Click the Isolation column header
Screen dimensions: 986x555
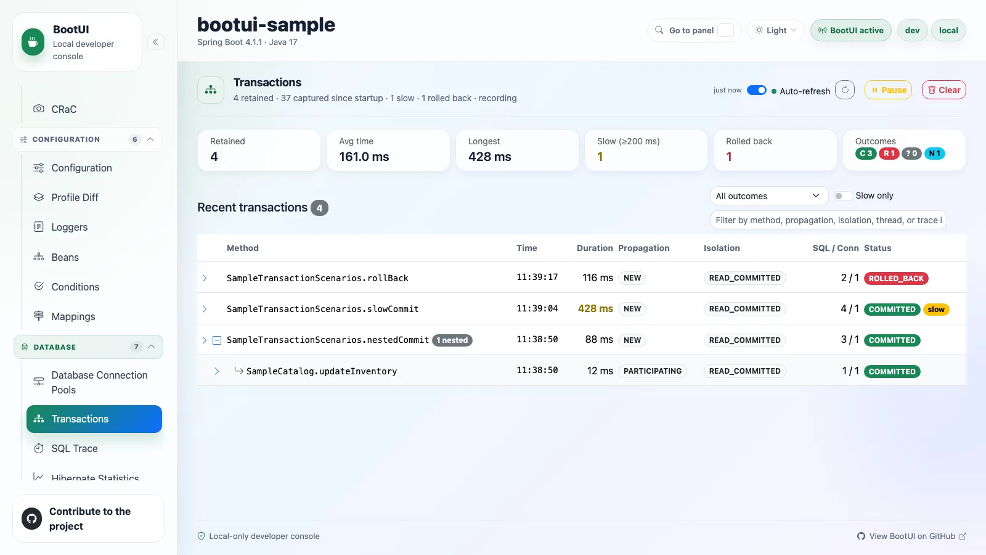[x=722, y=248]
